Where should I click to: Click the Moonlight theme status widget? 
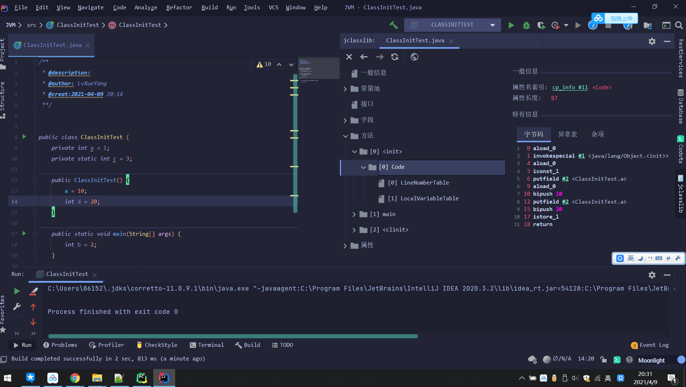point(651,360)
